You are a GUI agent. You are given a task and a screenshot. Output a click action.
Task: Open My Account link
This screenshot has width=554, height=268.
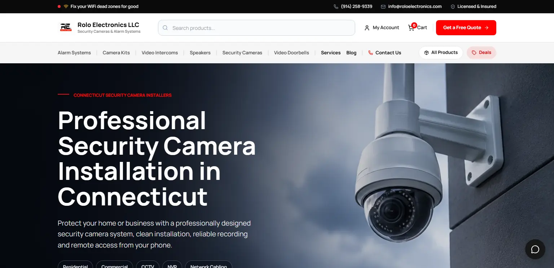tap(382, 28)
